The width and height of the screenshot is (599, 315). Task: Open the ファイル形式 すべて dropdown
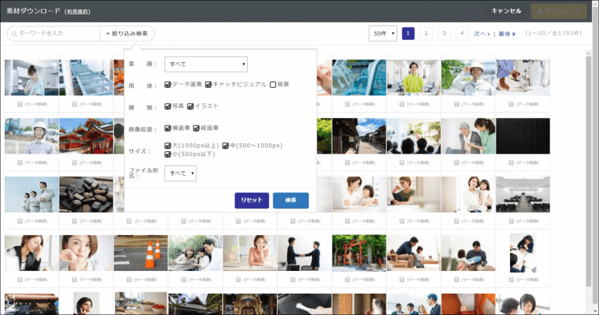point(180,173)
